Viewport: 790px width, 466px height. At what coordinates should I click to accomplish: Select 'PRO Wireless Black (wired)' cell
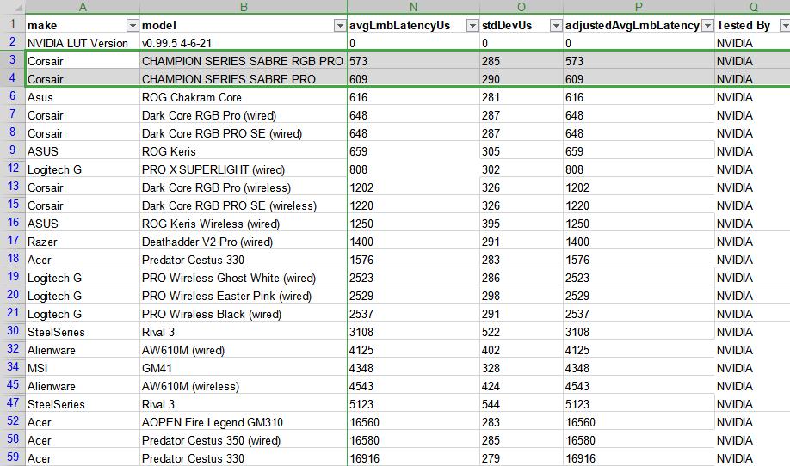pos(244,315)
